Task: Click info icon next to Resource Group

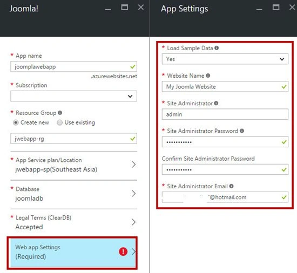Action: tap(60, 113)
